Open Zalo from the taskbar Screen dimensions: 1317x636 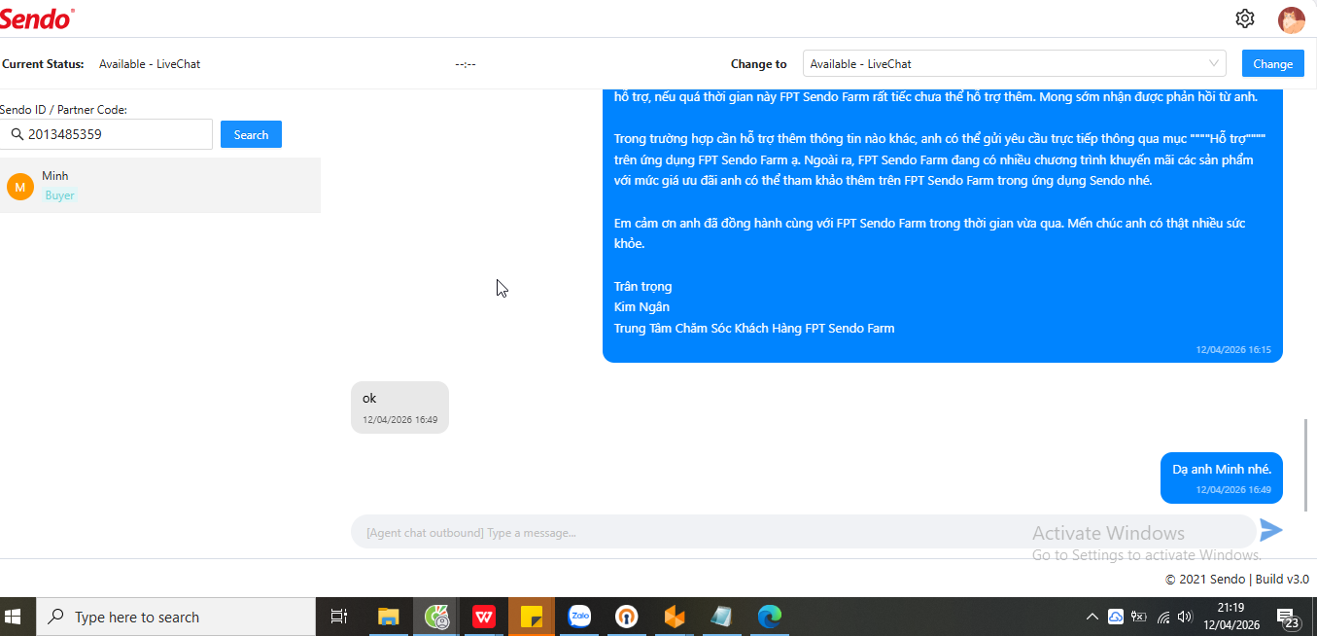click(x=579, y=617)
